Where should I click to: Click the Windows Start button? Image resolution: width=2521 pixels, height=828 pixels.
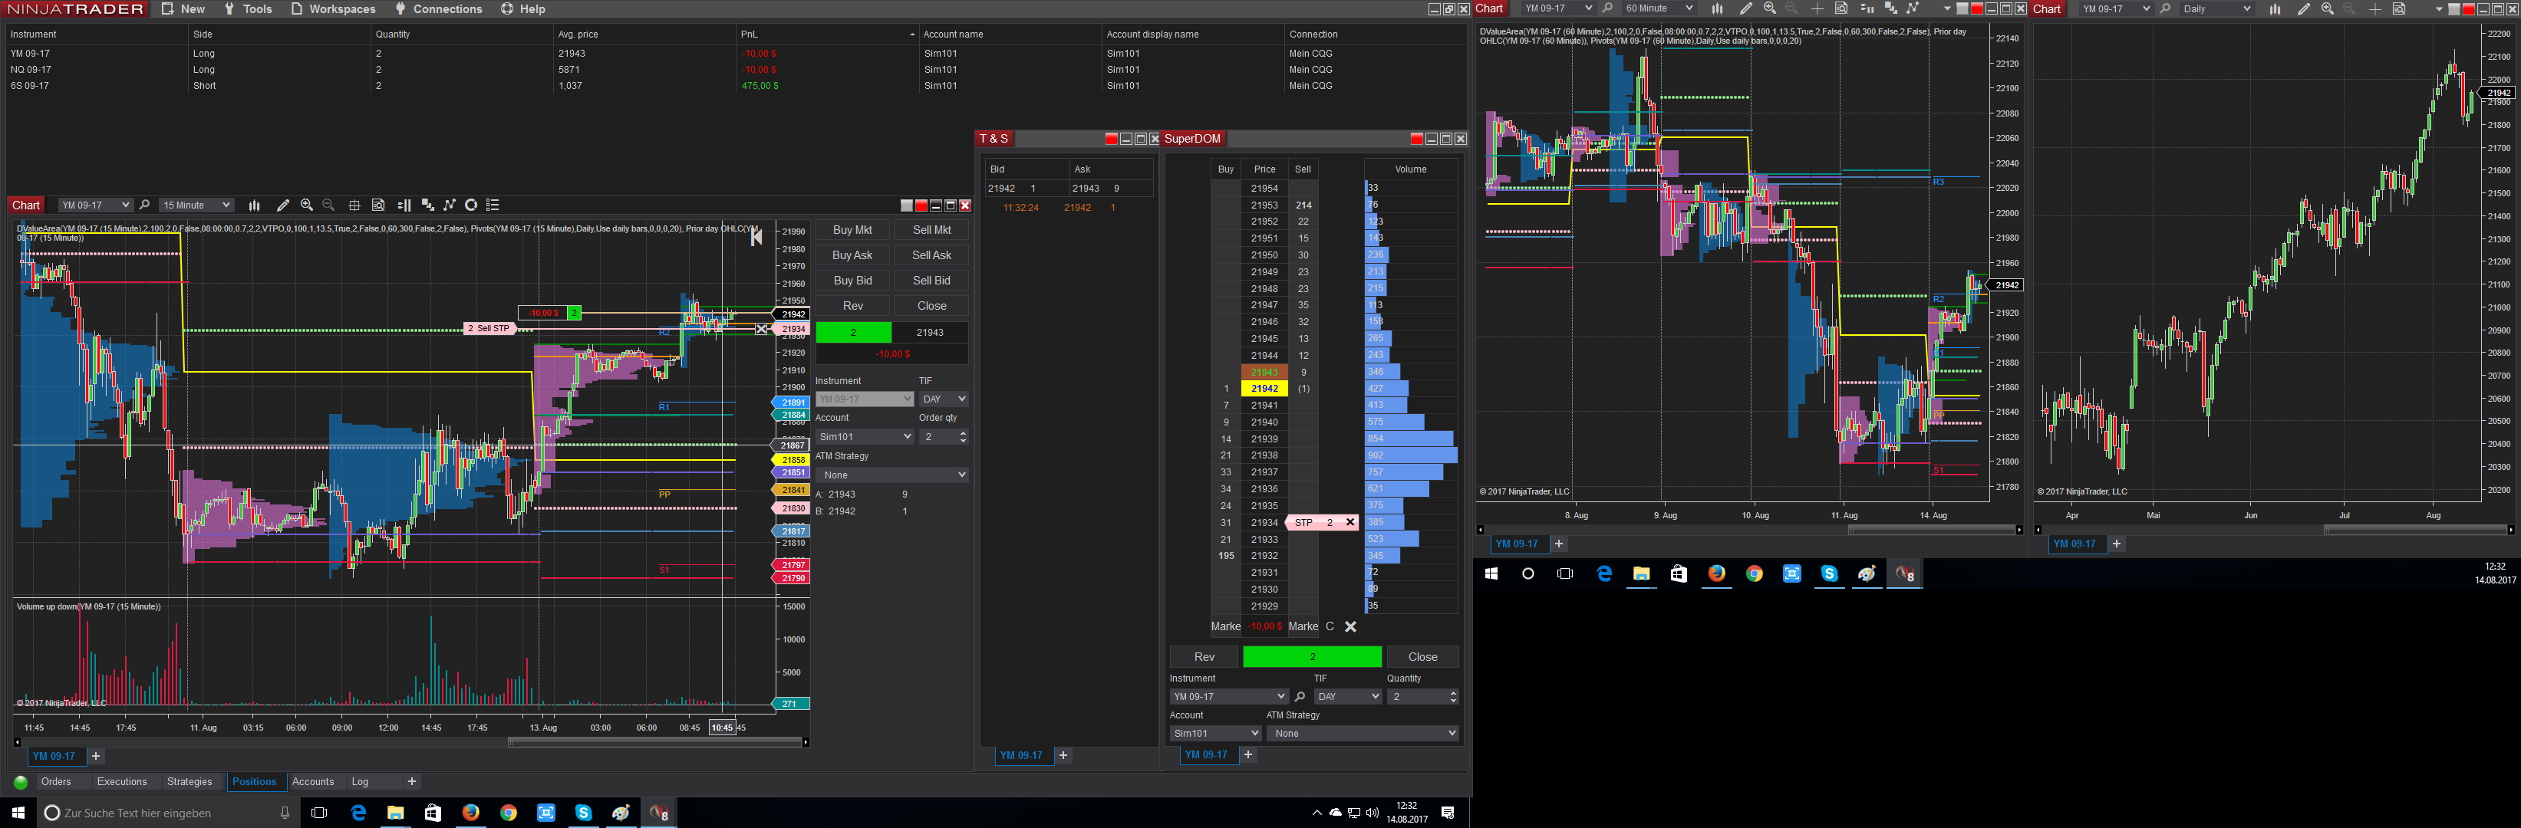tap(18, 813)
